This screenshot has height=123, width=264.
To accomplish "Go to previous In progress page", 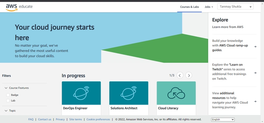I will (180, 76).
